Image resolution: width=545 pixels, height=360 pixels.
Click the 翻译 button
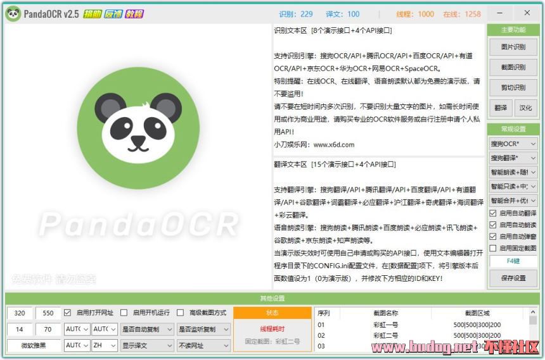pos(501,108)
